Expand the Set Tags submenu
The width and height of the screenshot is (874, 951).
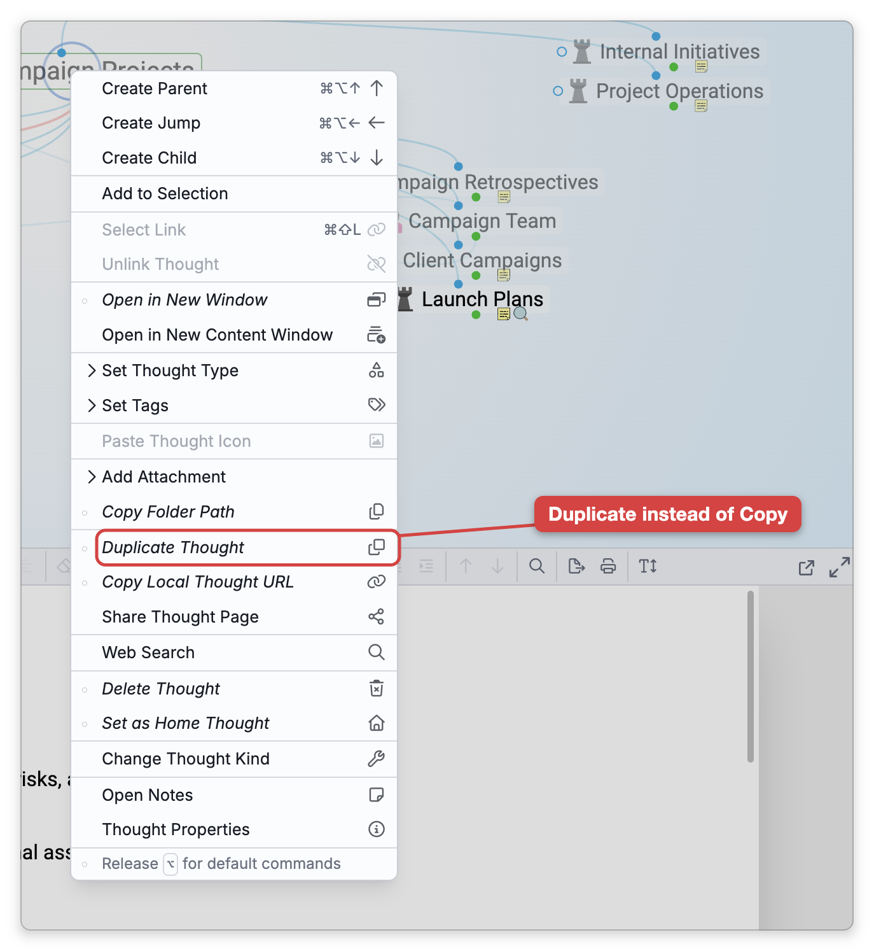point(234,405)
